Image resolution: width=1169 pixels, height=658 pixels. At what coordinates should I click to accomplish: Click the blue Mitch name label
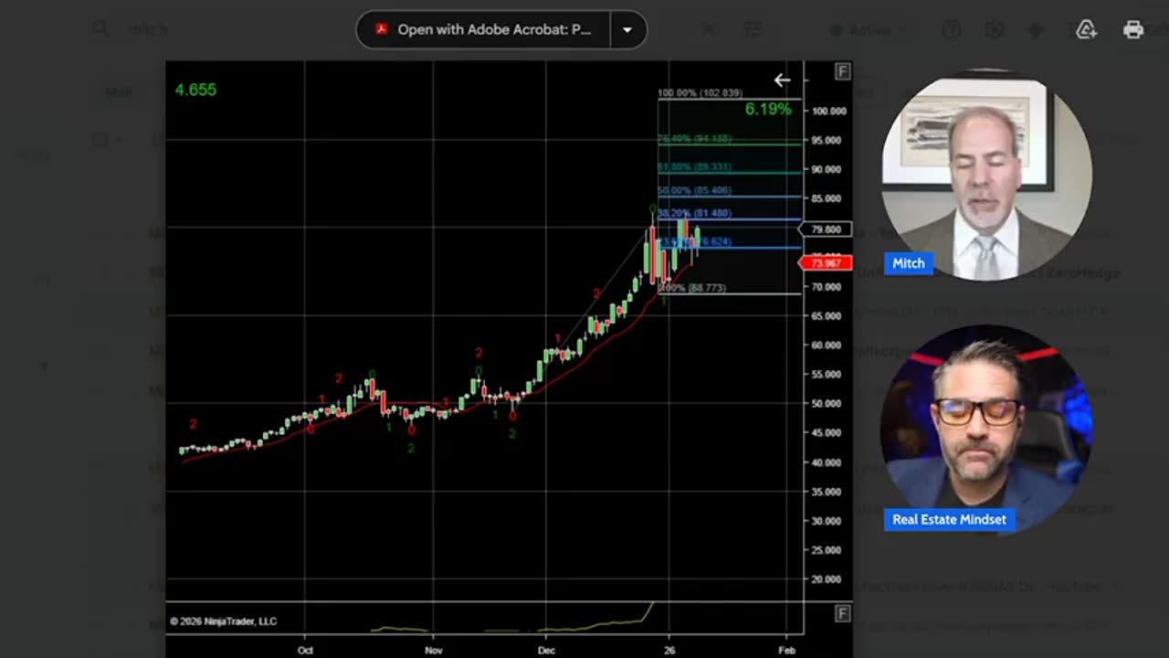909,263
